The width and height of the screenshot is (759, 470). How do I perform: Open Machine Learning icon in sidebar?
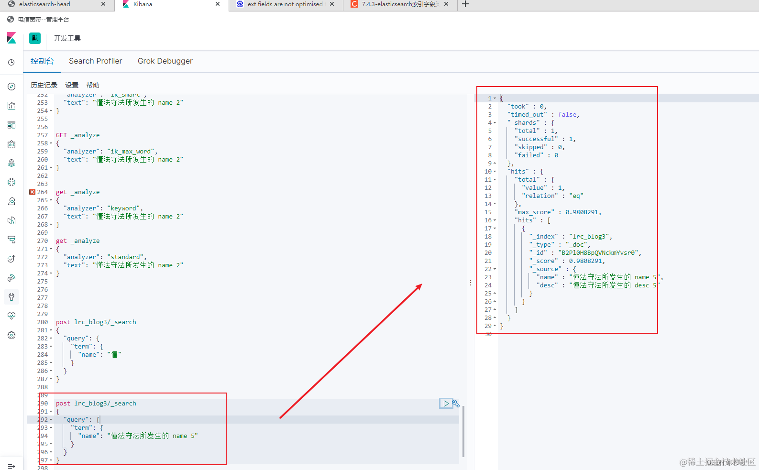[11, 182]
